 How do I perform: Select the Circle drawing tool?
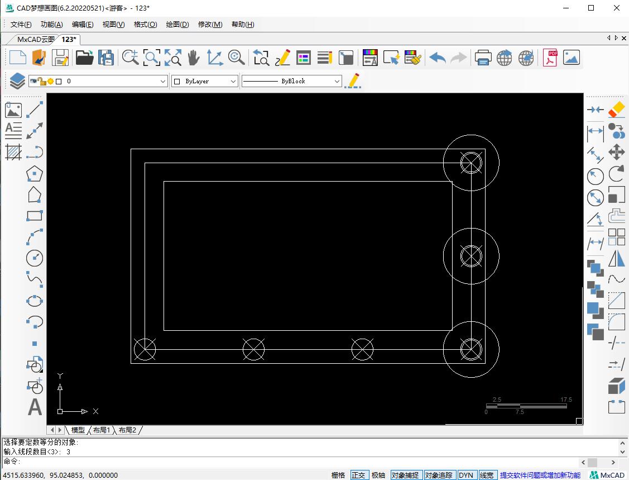pyautogui.click(x=35, y=258)
